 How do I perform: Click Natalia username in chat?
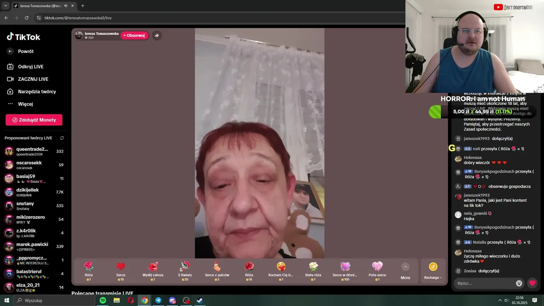click(x=479, y=242)
